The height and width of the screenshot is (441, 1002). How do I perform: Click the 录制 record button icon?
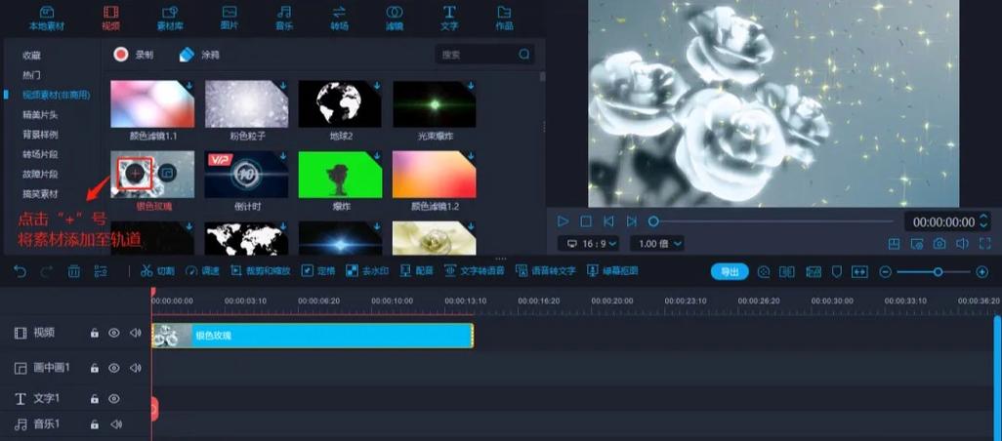pos(121,55)
